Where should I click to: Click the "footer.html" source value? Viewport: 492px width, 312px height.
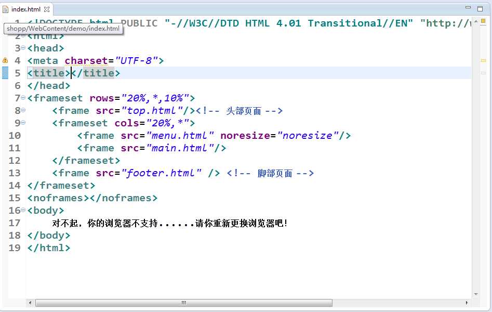tap(161, 173)
